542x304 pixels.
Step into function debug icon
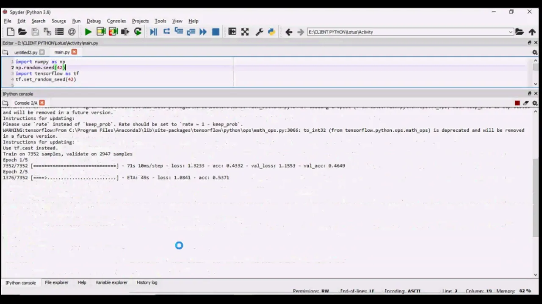click(x=179, y=32)
